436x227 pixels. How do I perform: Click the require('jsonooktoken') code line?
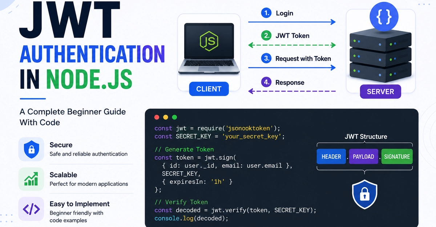(218, 128)
